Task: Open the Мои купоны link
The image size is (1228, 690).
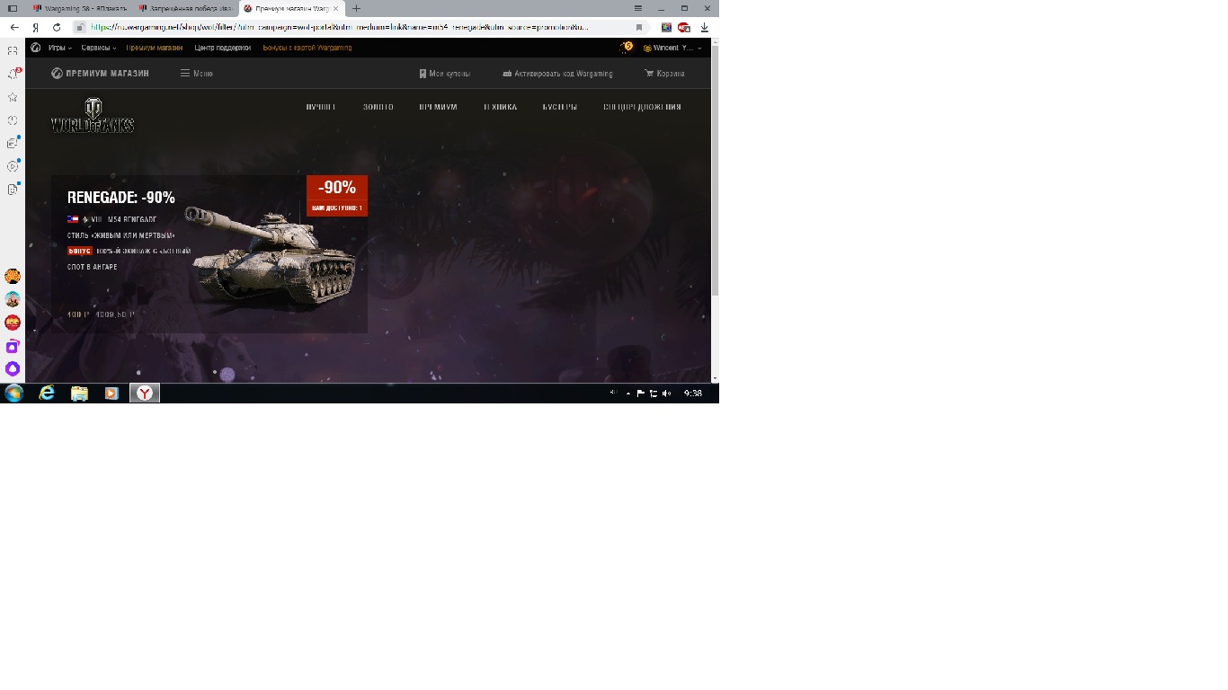Action: coord(445,74)
